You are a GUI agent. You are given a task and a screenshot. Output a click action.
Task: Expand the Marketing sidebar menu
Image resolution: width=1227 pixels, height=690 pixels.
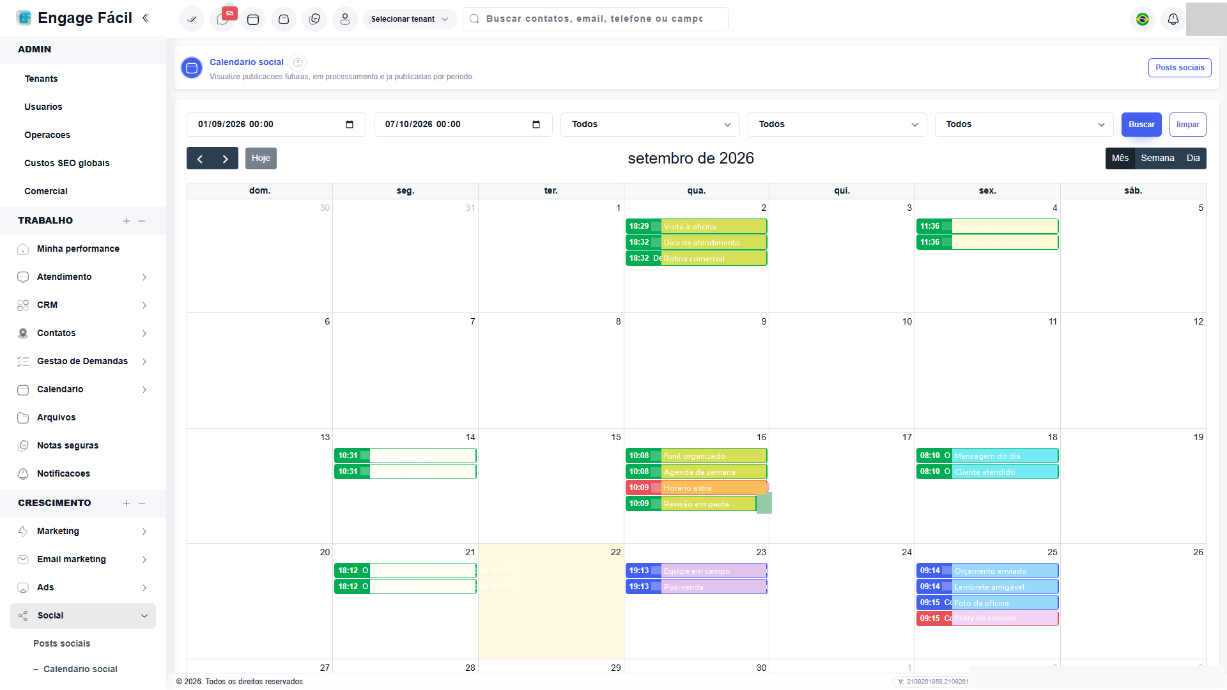[83, 532]
